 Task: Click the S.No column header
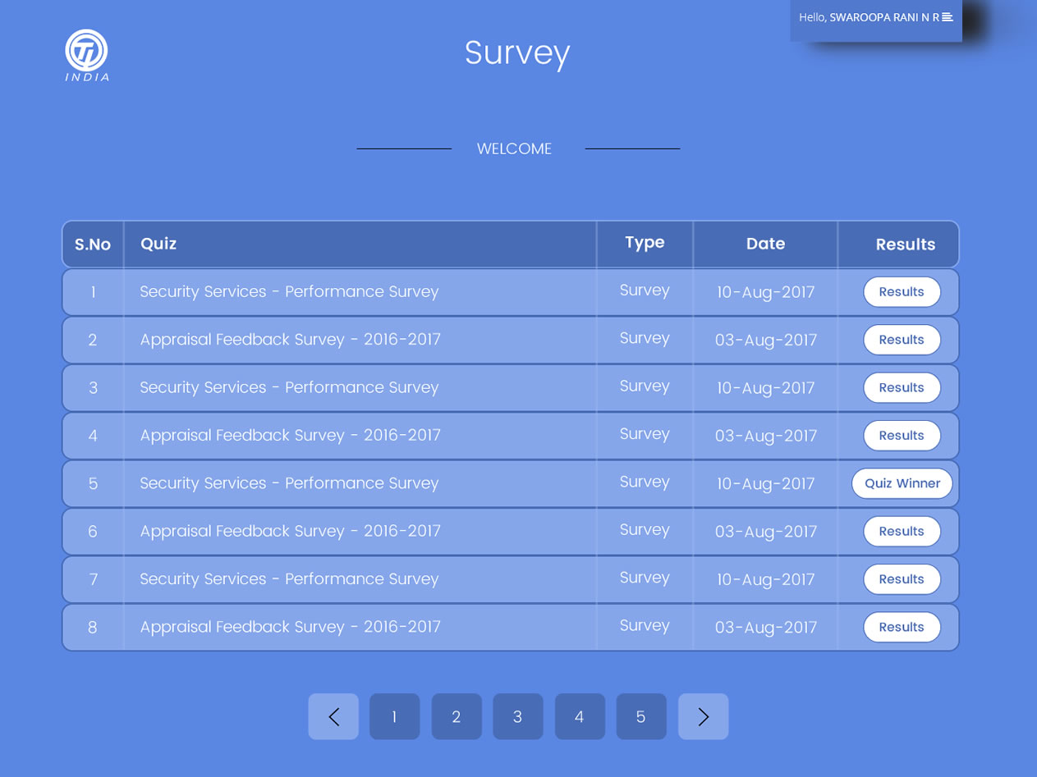coord(93,245)
